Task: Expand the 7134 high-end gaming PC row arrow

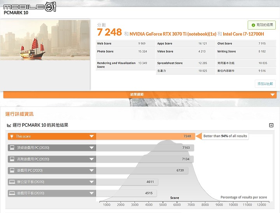Action: point(91,159)
